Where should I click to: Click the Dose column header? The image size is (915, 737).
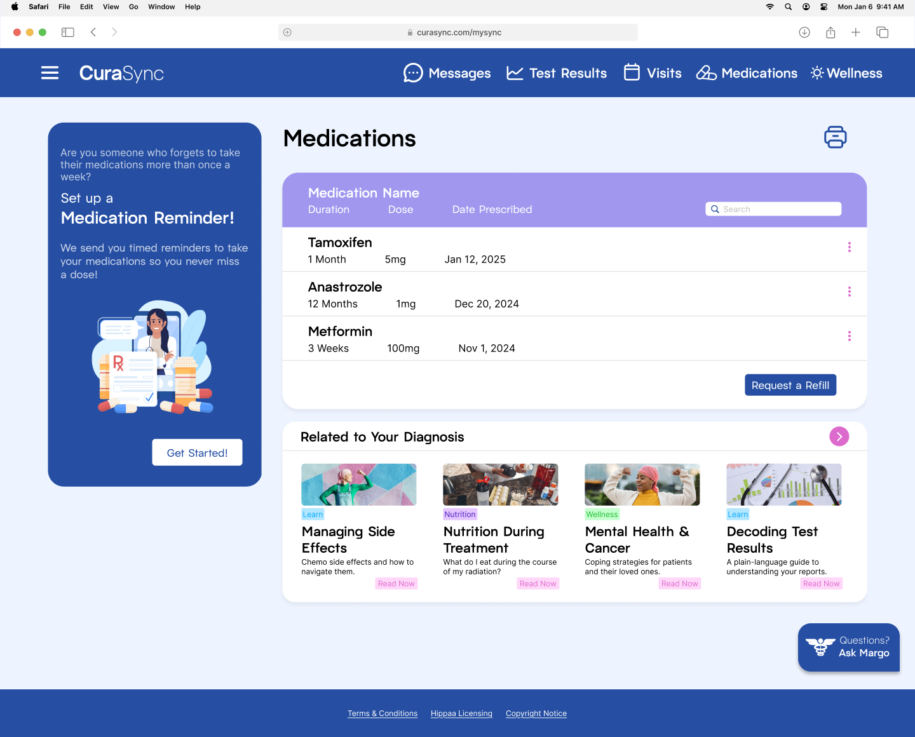400,210
